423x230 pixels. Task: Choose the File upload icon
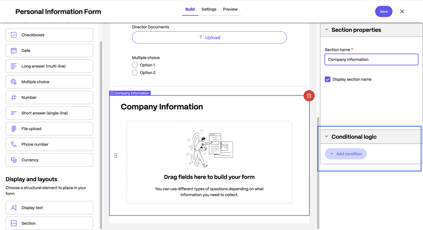point(14,129)
